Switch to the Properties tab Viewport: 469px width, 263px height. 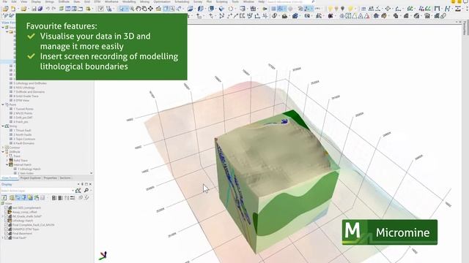pyautogui.click(x=50, y=178)
